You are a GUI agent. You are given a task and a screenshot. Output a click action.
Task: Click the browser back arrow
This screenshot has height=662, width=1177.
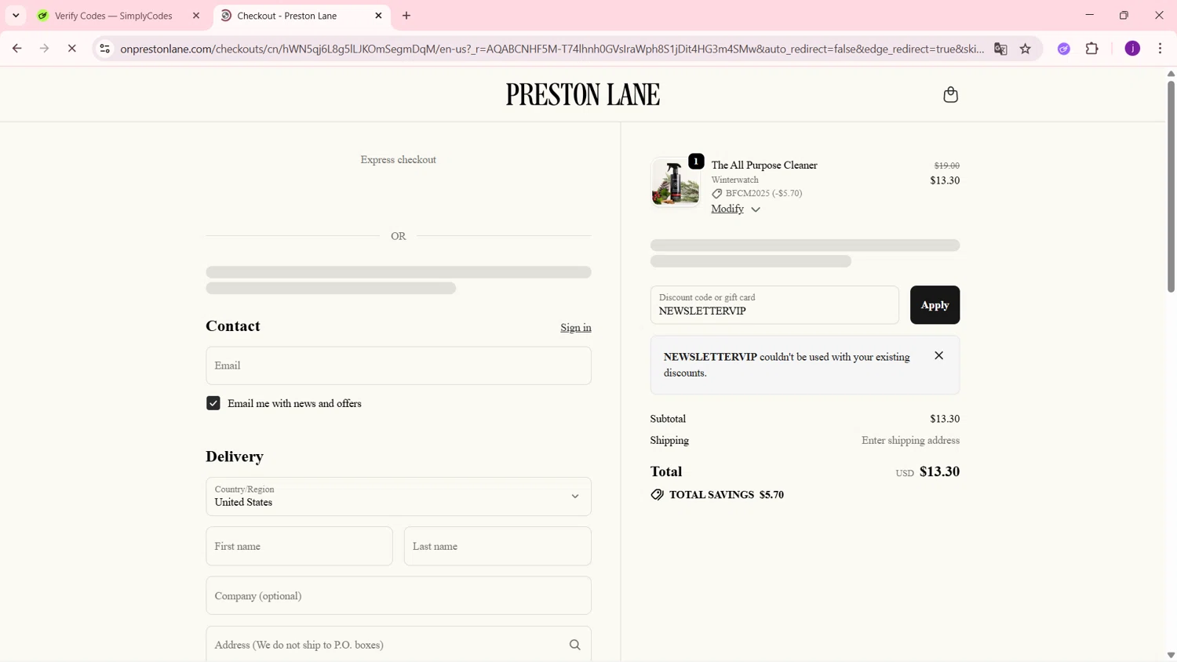17,49
